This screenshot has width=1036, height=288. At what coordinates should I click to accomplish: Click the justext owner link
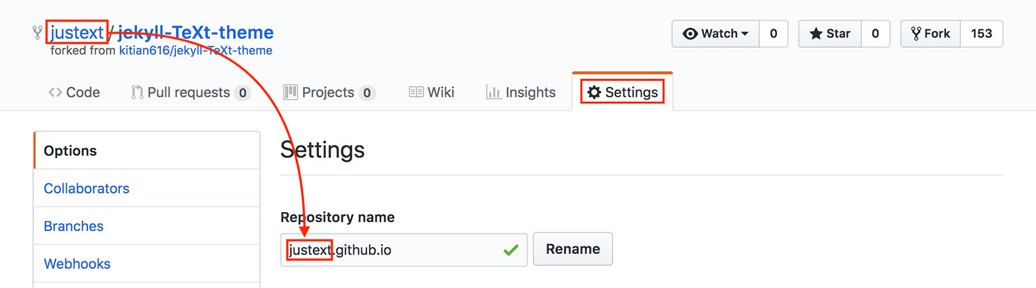click(77, 32)
